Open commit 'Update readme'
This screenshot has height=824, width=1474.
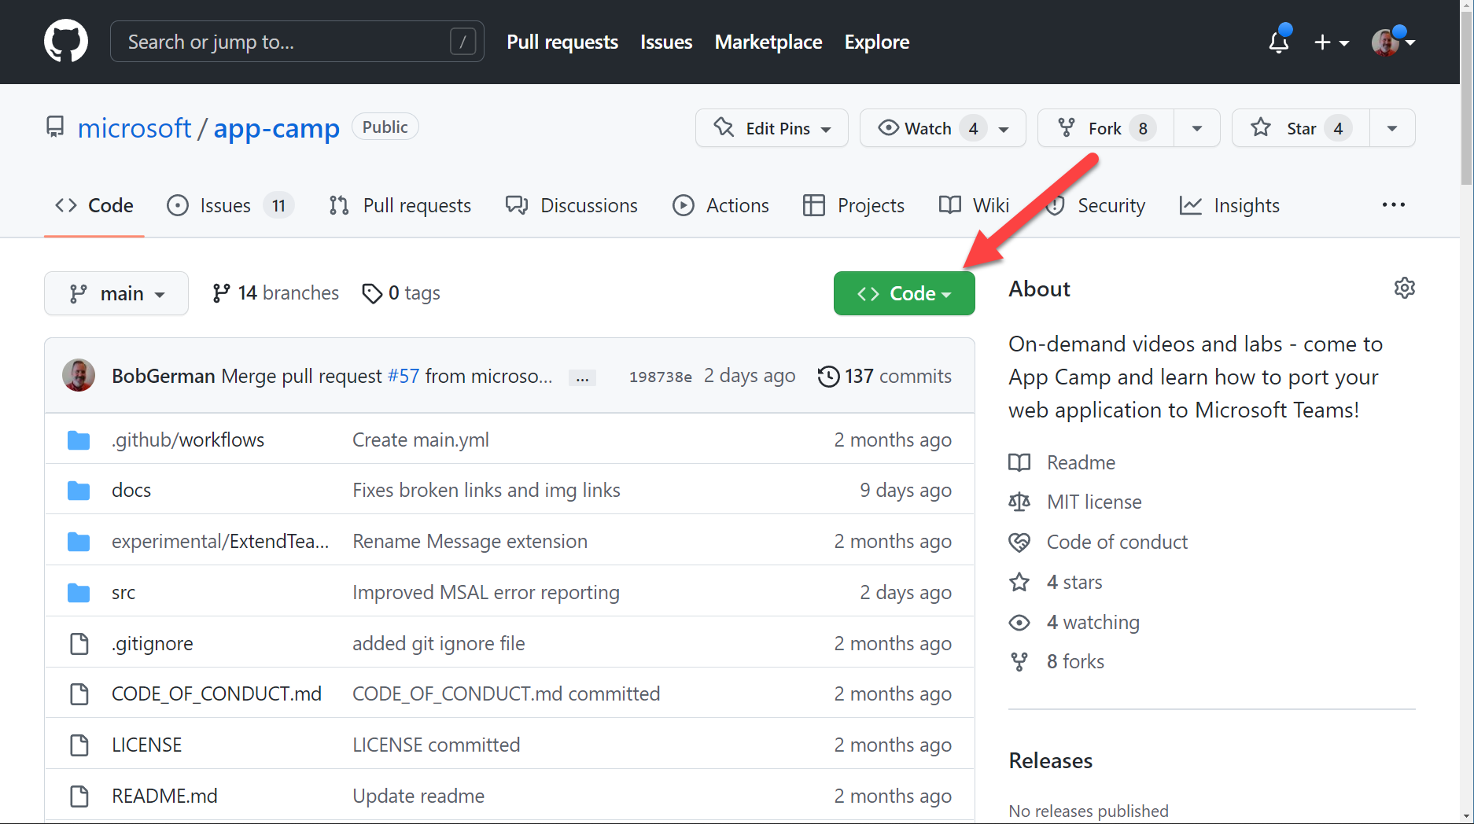(x=418, y=796)
